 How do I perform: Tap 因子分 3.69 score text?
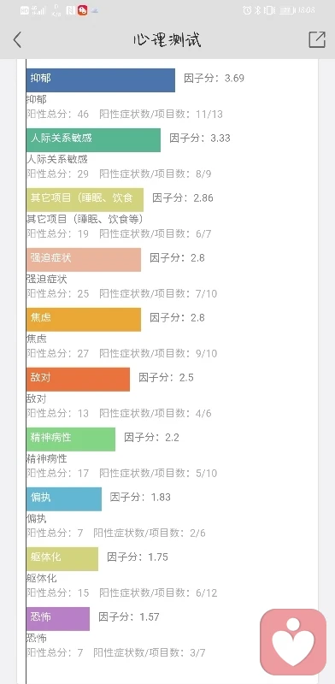[x=214, y=79]
